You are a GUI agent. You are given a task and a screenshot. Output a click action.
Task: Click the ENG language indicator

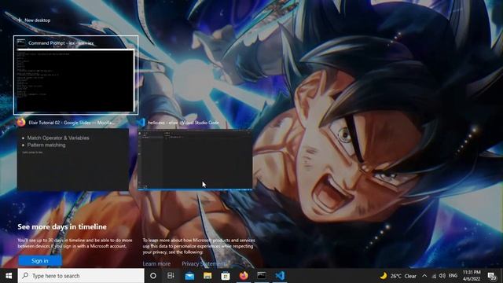(x=453, y=276)
